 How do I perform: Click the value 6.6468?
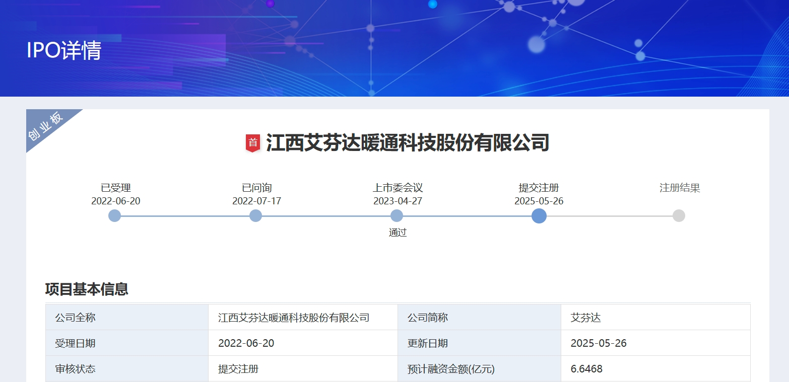[655, 369]
